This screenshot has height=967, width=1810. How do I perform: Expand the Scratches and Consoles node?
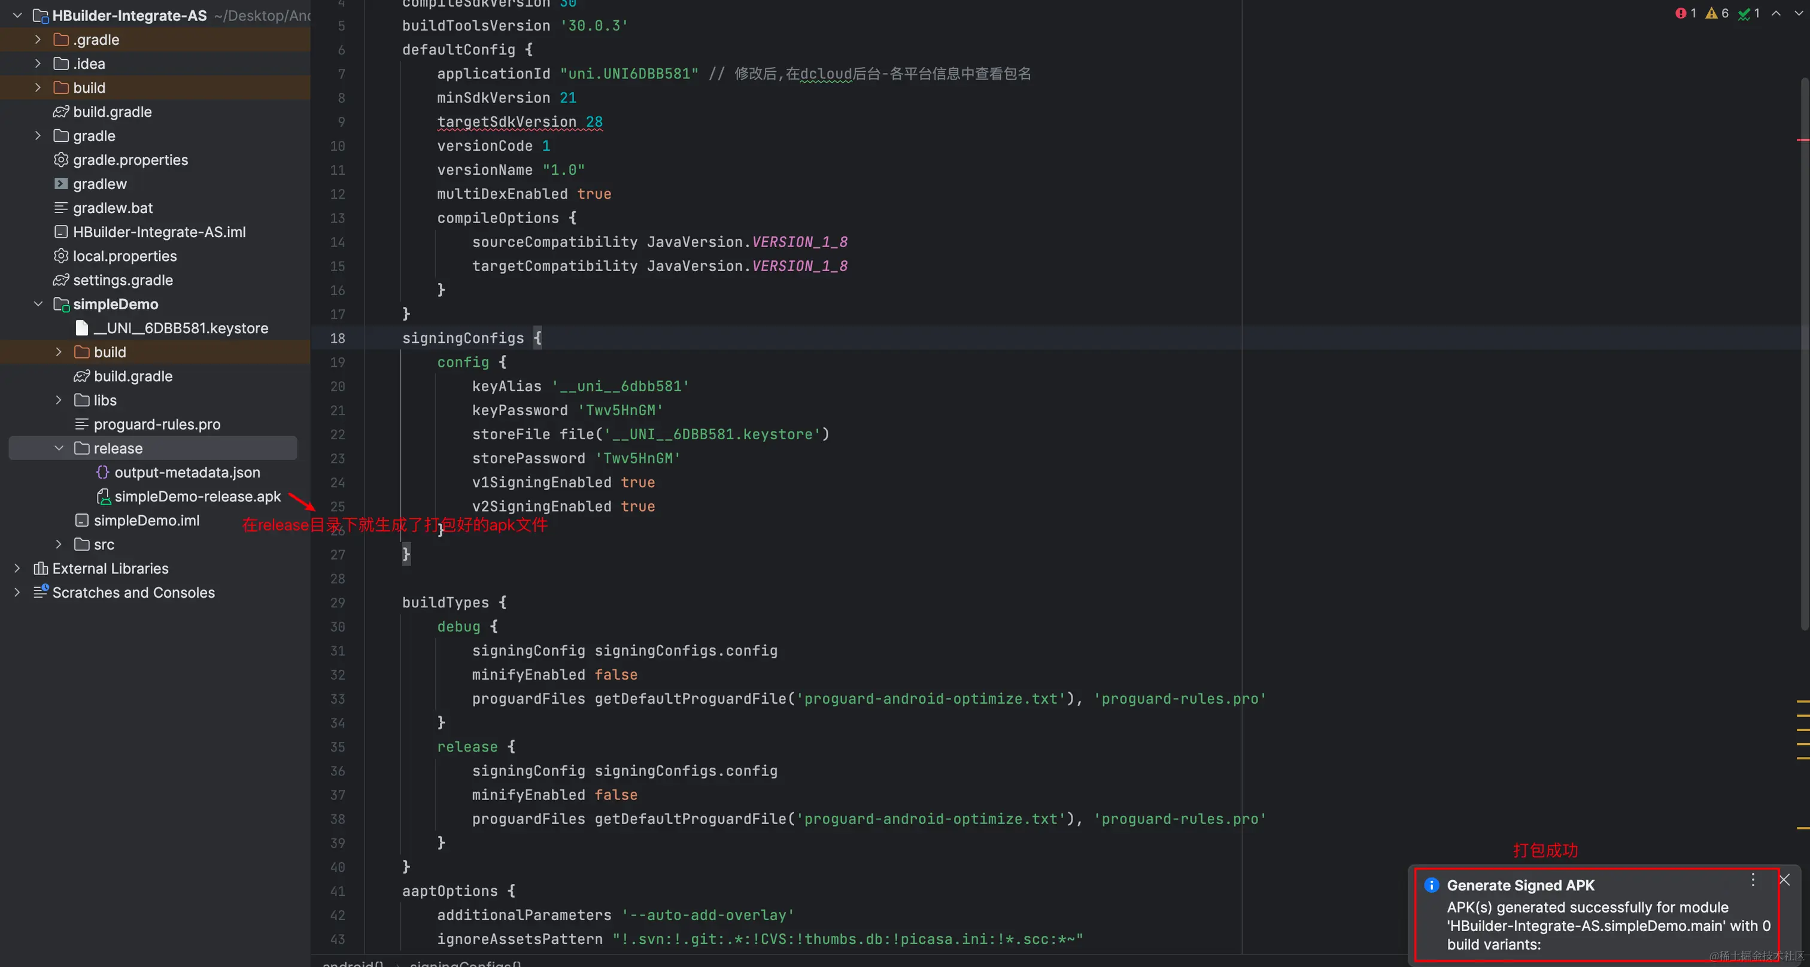point(17,592)
